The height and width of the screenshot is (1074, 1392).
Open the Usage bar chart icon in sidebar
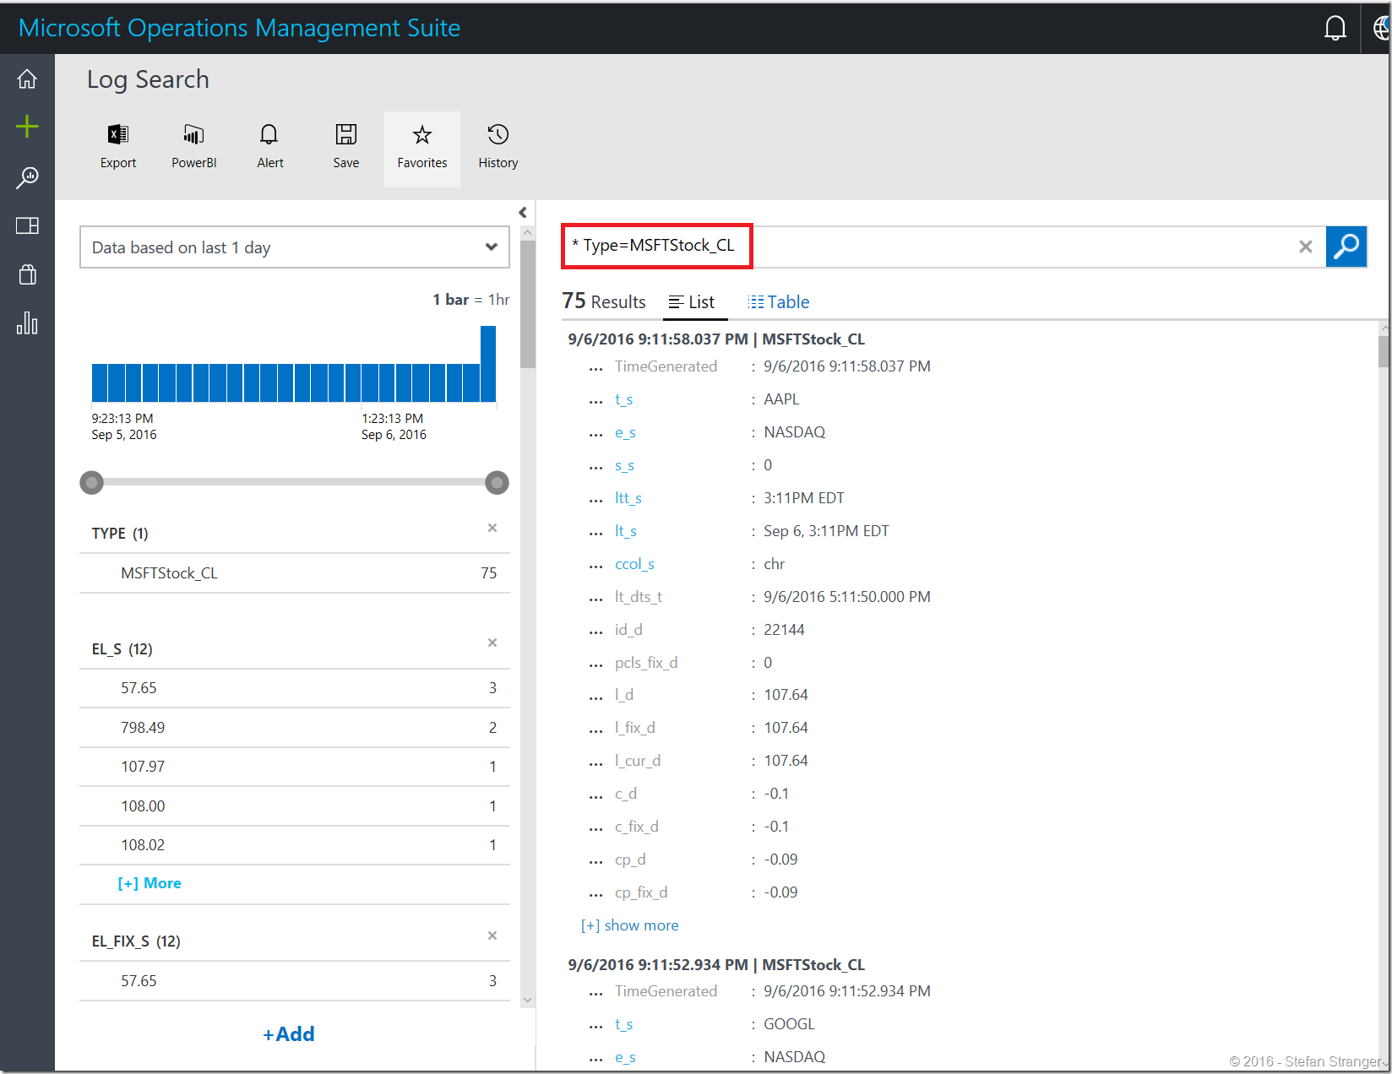click(27, 323)
